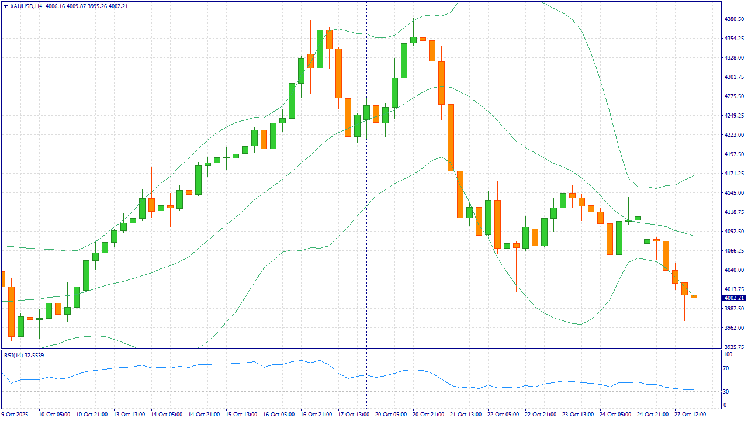The image size is (748, 421).
Task: Click the 4013.75 price level on the scale
Action: click(733, 289)
